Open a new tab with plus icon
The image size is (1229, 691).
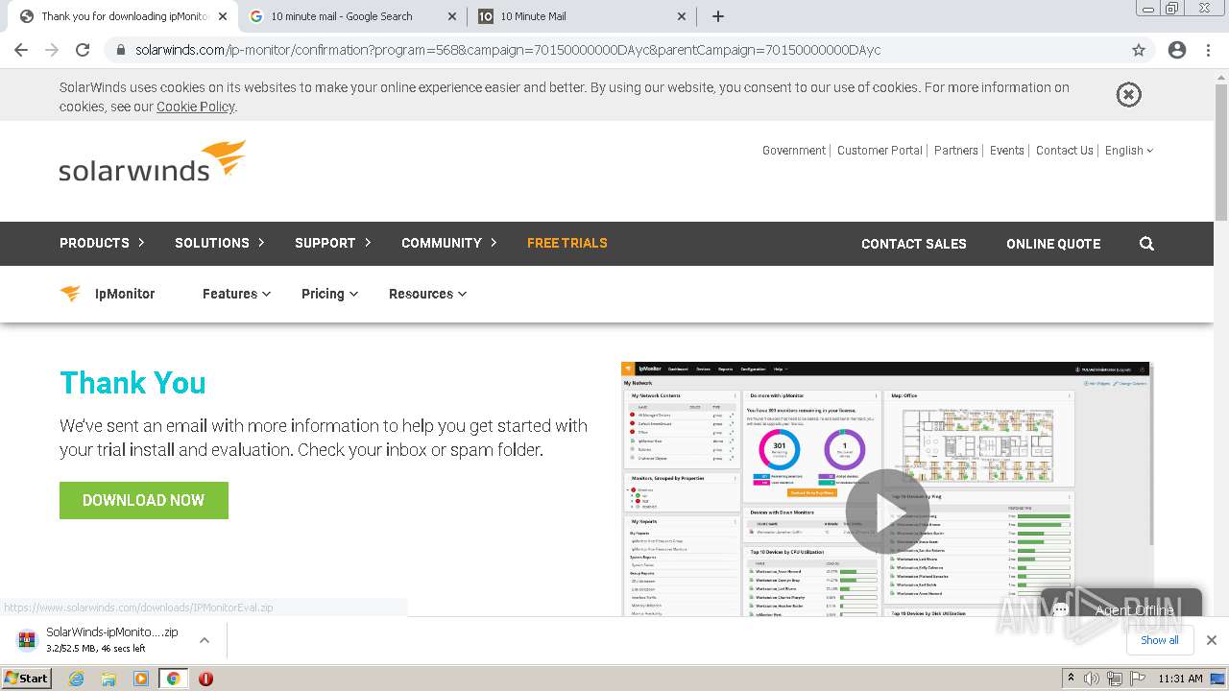(x=717, y=16)
